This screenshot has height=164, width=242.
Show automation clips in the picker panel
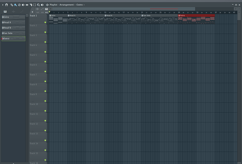pyautogui.click(x=22, y=12)
